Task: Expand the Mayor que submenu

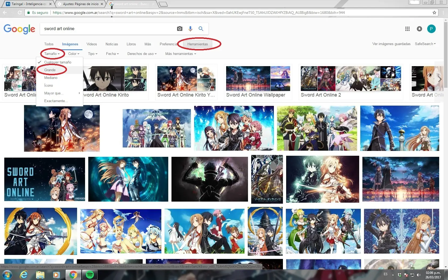Action: (x=59, y=93)
